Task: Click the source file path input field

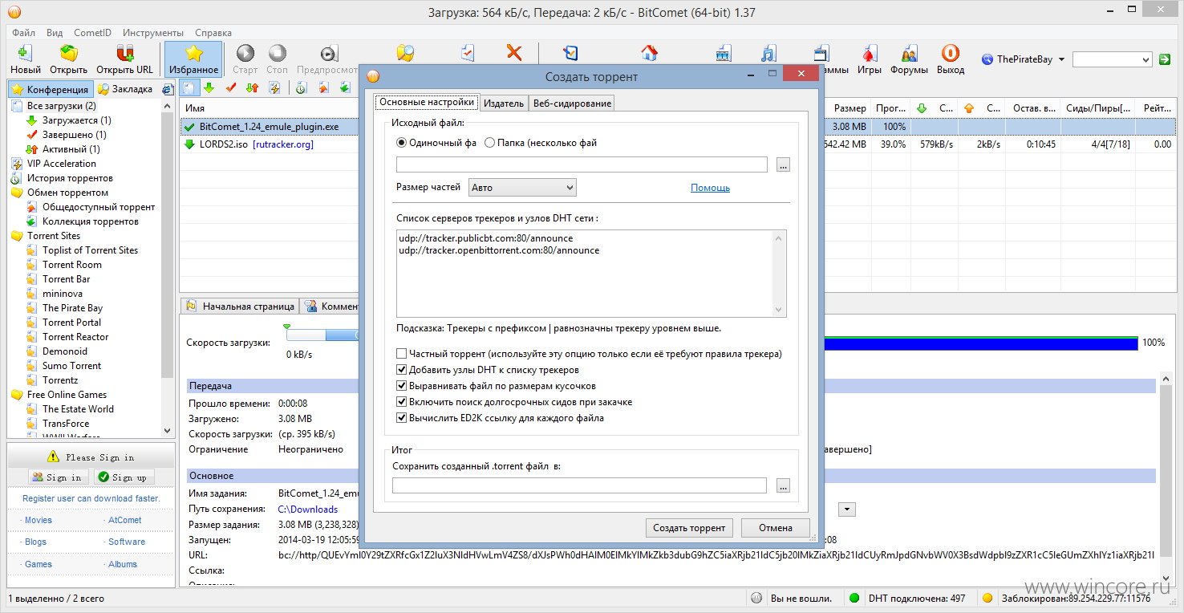Action: [x=582, y=164]
